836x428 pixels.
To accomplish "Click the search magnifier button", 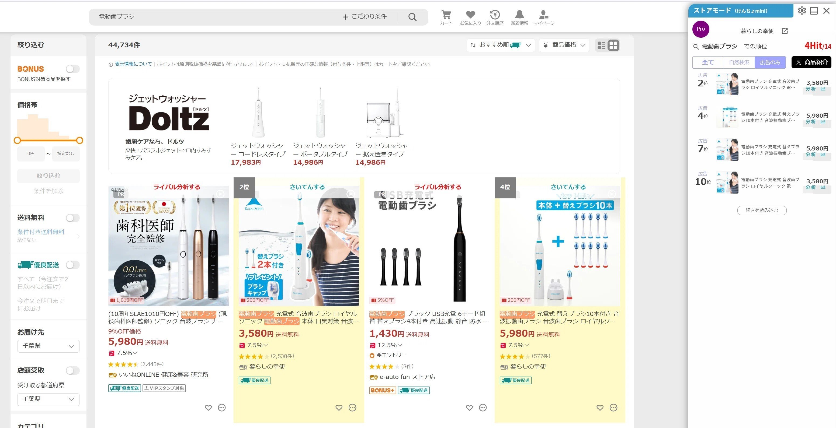I will 412,16.
